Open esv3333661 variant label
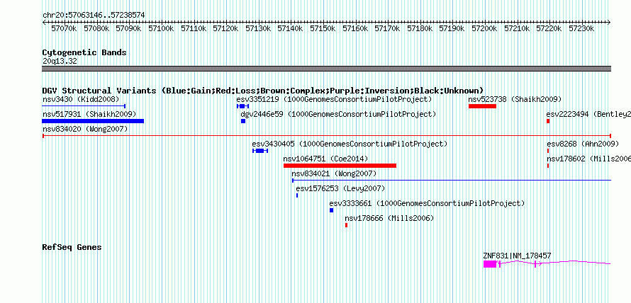Viewport: 631px width, 303px height. coord(427,203)
